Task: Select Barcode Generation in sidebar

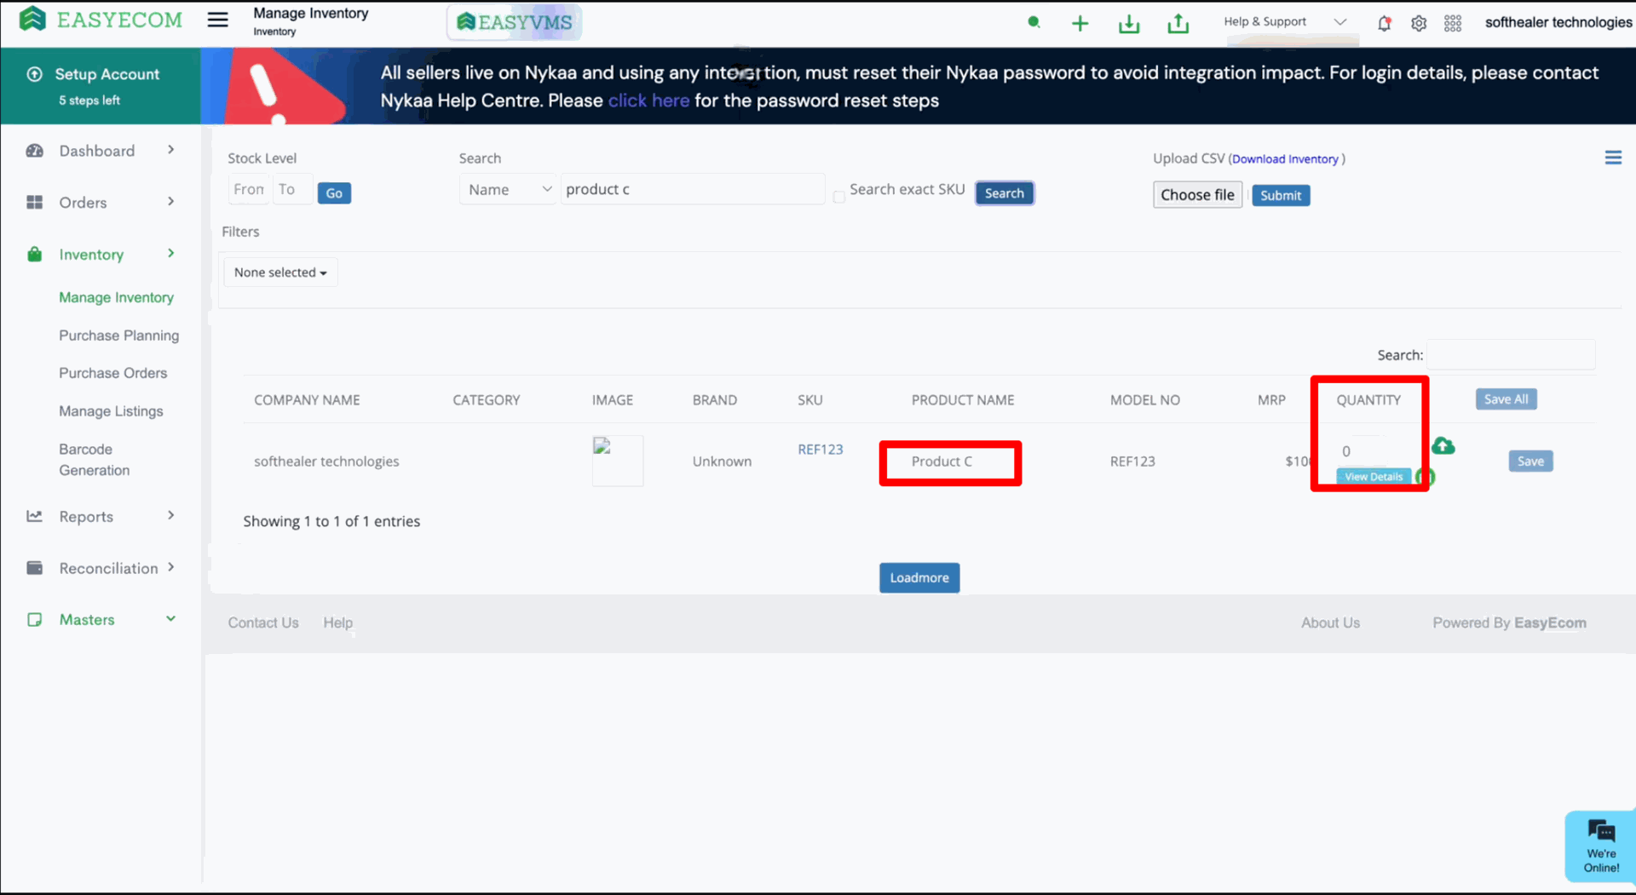Action: [x=95, y=460]
